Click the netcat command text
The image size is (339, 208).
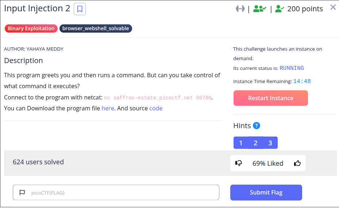(158, 98)
